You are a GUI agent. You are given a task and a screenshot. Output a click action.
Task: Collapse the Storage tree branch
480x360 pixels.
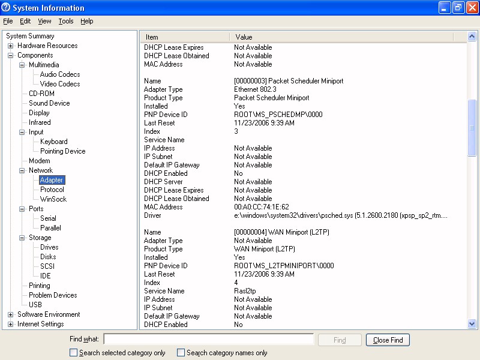(22, 238)
